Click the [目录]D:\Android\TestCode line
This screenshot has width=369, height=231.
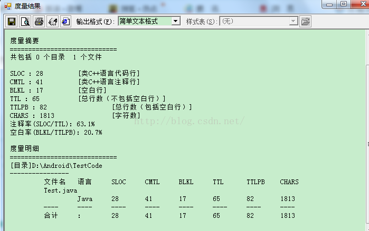click(x=56, y=165)
